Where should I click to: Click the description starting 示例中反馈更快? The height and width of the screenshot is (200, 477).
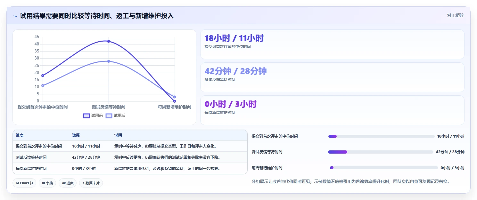[168, 157]
